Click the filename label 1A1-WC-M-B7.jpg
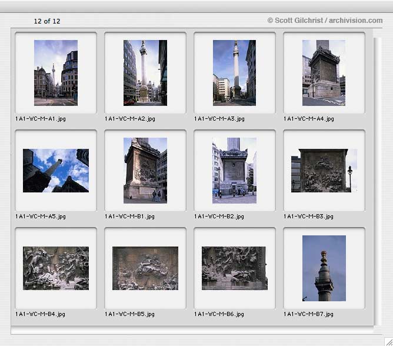This screenshot has width=393, height=346. click(x=308, y=314)
